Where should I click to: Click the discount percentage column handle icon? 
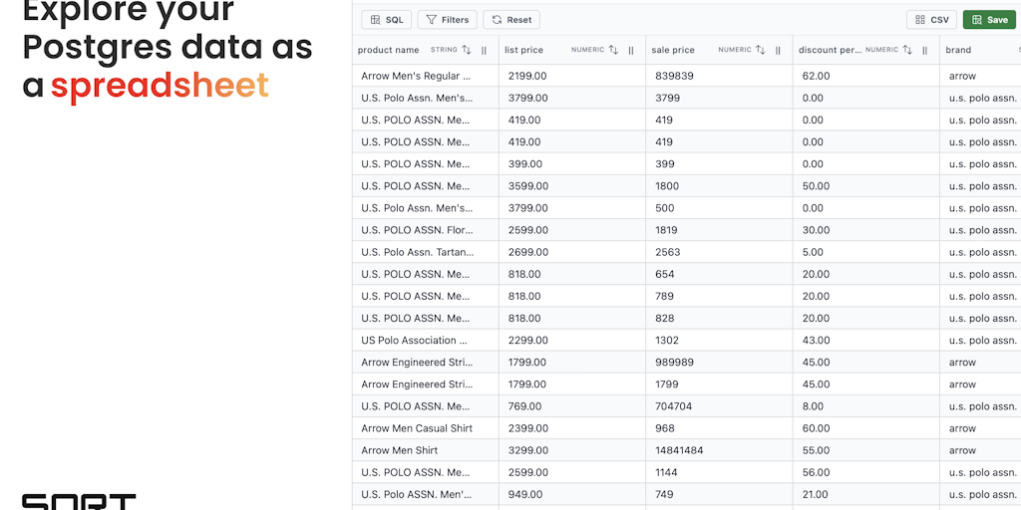click(x=924, y=50)
